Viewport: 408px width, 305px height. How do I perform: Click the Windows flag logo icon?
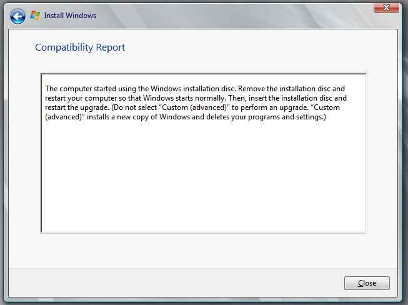[35, 15]
